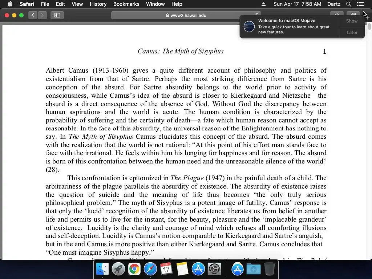The height and width of the screenshot is (279, 372).
Task: Click the macOS Mojave notification icon
Action: (249, 26)
